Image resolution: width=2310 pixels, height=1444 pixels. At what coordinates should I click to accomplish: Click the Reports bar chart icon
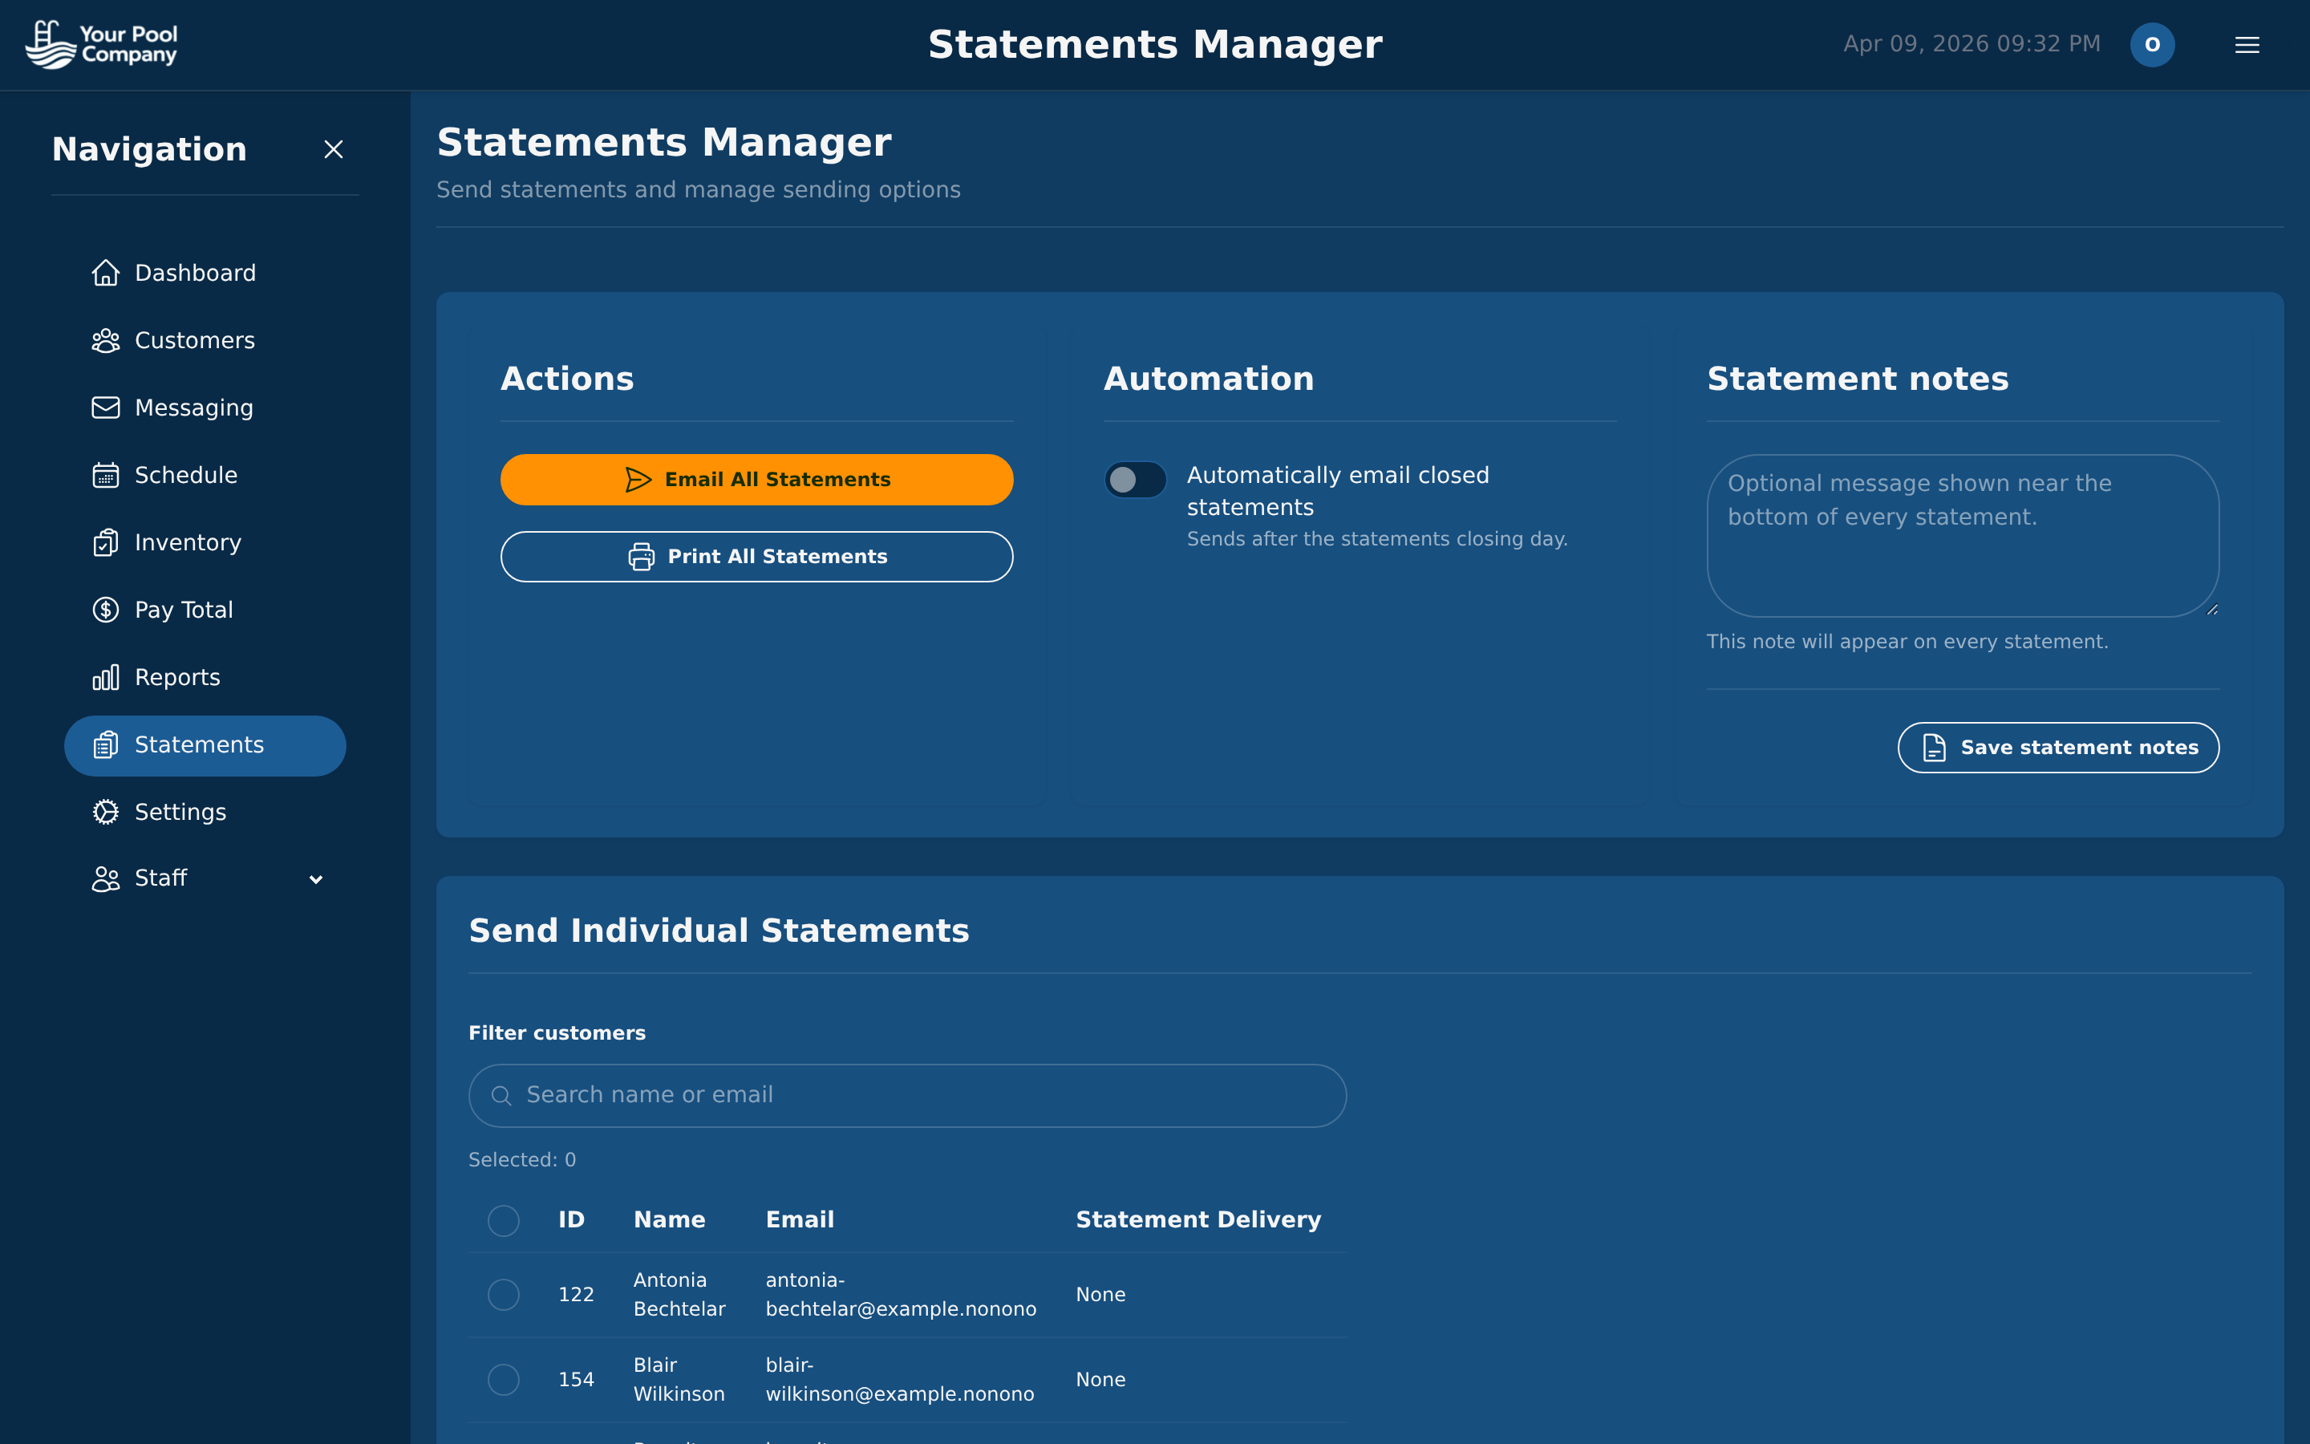pos(105,677)
